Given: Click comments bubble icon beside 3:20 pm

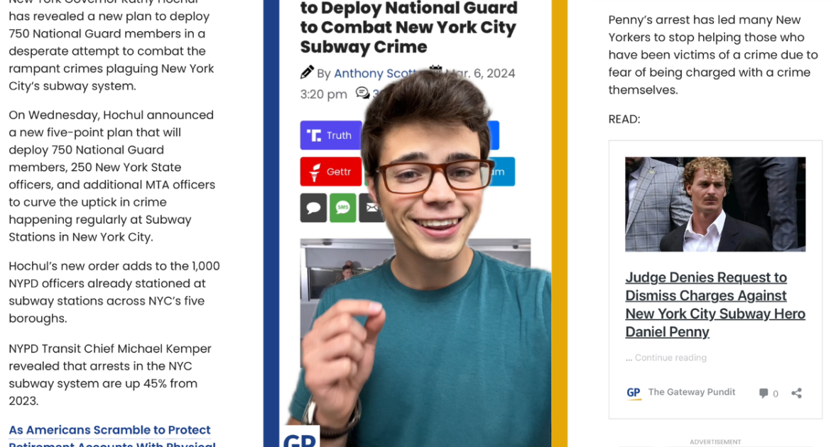Looking at the screenshot, I should (362, 93).
